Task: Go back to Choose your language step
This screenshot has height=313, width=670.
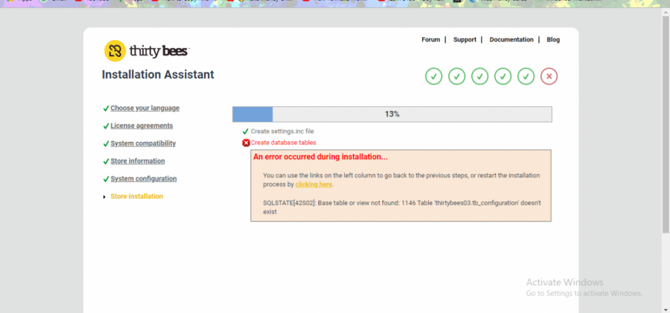Action: coord(145,108)
